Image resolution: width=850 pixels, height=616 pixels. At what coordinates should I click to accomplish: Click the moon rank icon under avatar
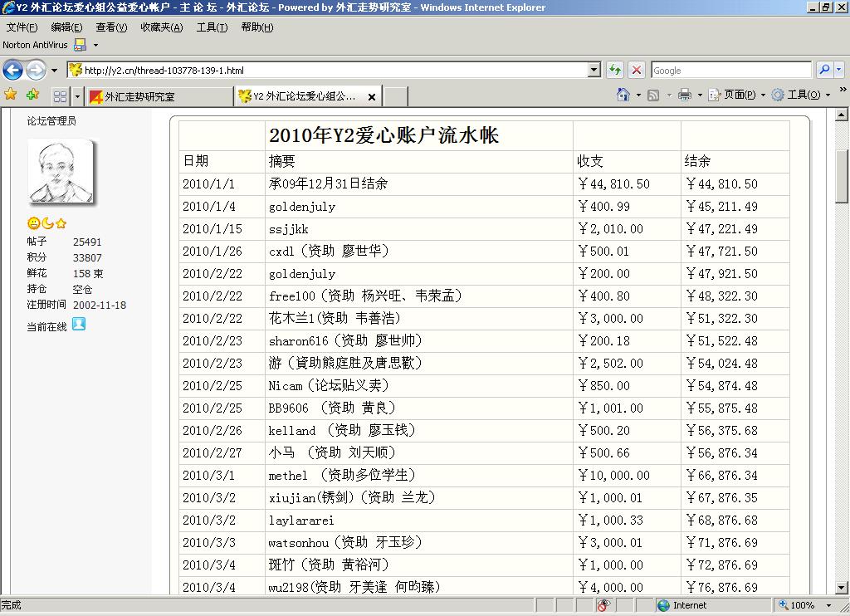tap(47, 222)
